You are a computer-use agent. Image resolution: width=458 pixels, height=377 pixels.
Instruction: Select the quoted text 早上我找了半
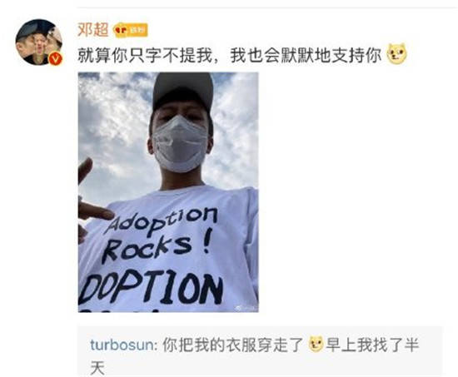373,345
